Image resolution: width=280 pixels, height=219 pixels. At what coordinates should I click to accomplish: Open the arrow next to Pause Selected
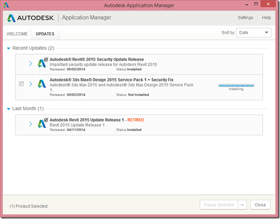click(242, 205)
